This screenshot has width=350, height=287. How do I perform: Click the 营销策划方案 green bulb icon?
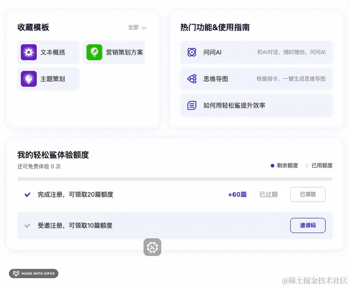94,52
